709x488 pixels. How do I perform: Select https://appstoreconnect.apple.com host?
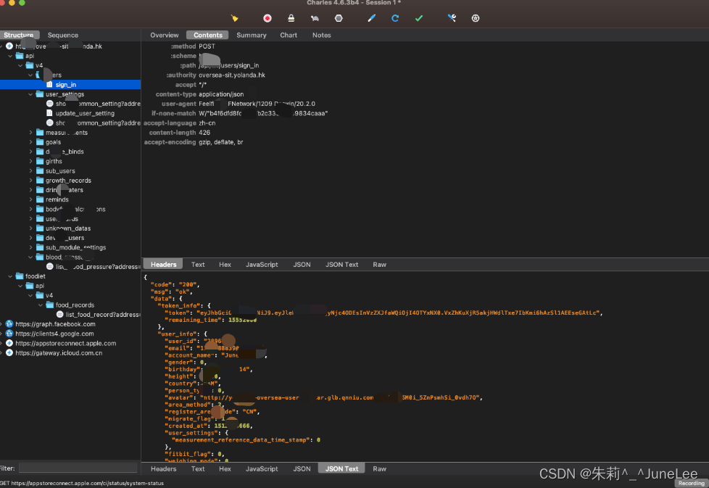pyautogui.click(x=65, y=343)
